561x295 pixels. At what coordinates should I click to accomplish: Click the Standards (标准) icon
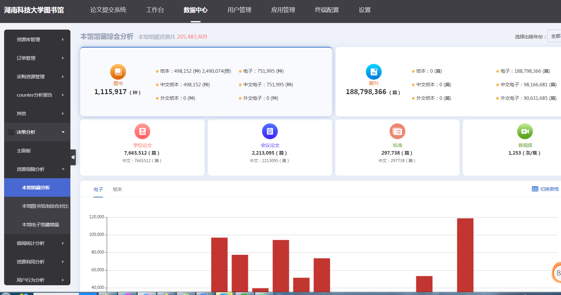tap(397, 131)
